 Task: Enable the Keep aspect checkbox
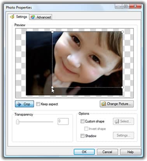coord(38,104)
